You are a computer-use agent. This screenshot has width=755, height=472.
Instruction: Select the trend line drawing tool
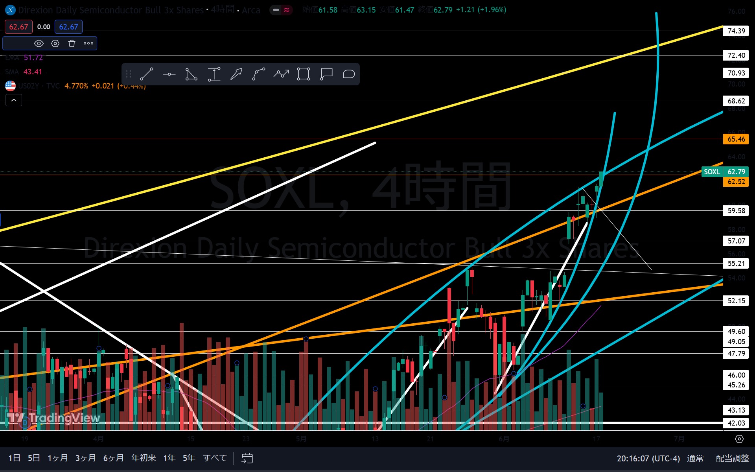click(x=147, y=74)
